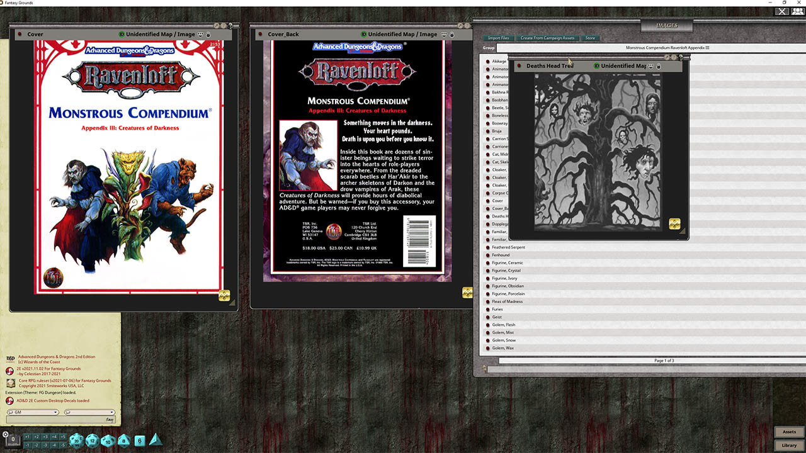Click the IMAGES panel header
The image size is (806, 453).
tap(666, 26)
